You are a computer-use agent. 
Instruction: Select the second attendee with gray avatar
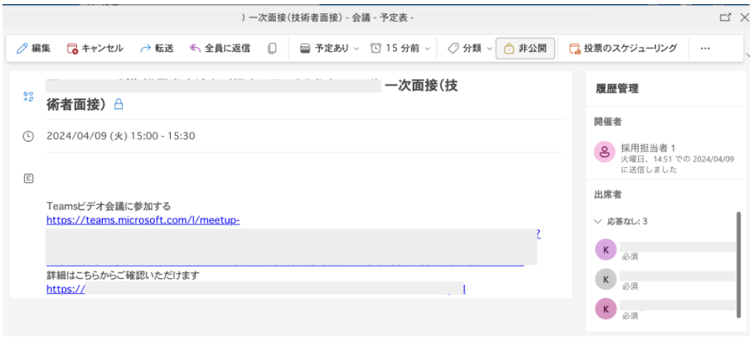point(606,279)
